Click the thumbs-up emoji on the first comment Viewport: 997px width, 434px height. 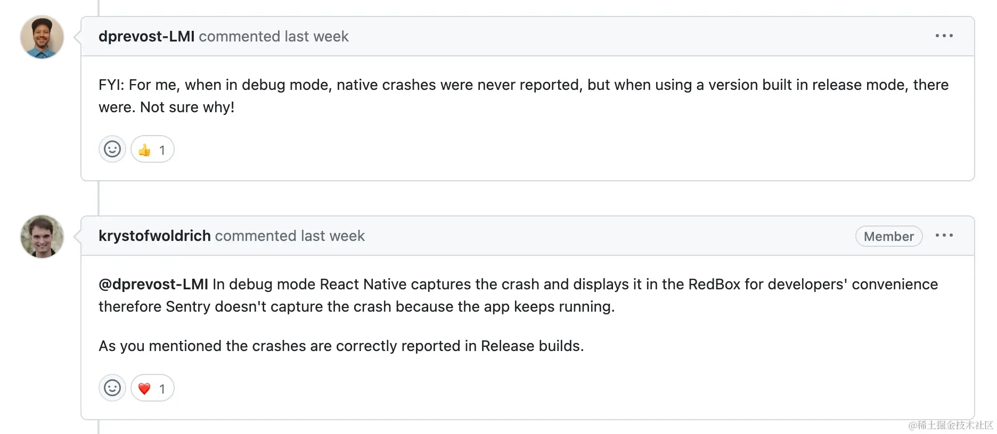pos(144,149)
